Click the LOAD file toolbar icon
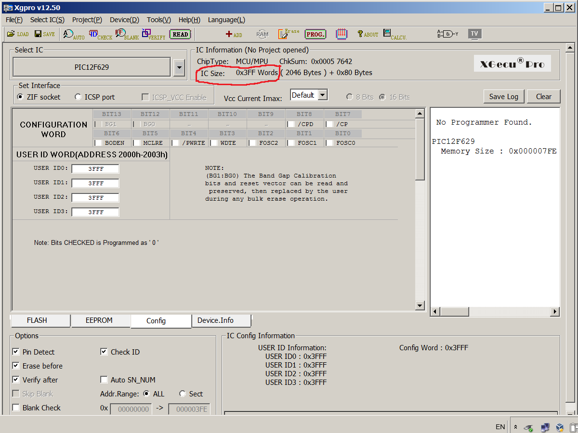 (17, 34)
